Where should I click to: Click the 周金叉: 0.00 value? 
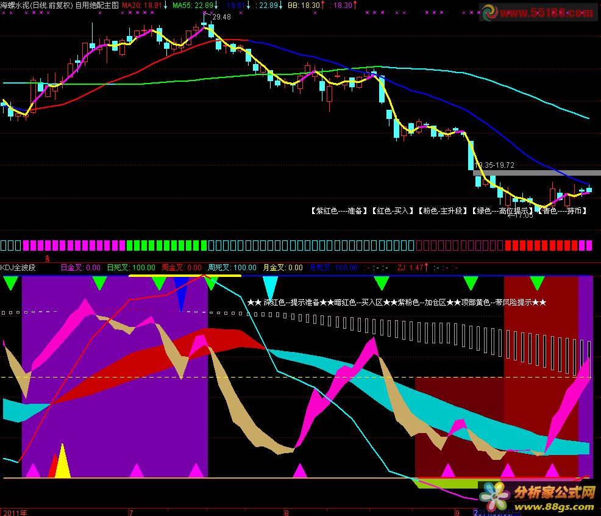(x=181, y=267)
